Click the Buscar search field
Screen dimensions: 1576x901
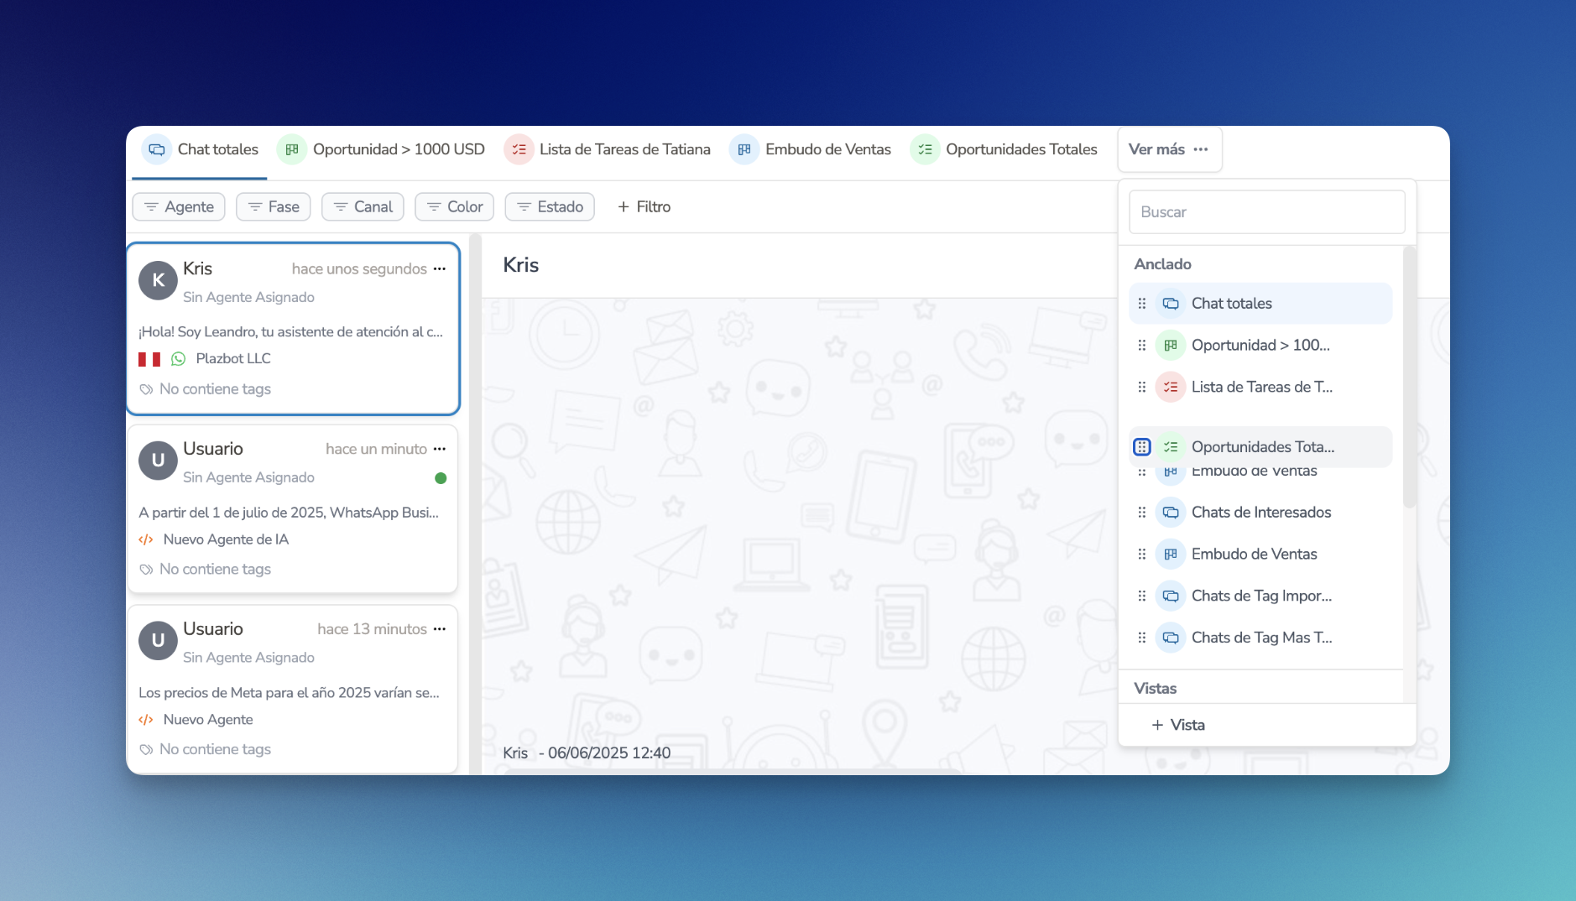click(1267, 212)
